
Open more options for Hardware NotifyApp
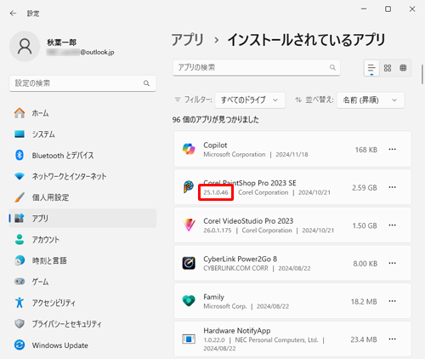(x=392, y=339)
